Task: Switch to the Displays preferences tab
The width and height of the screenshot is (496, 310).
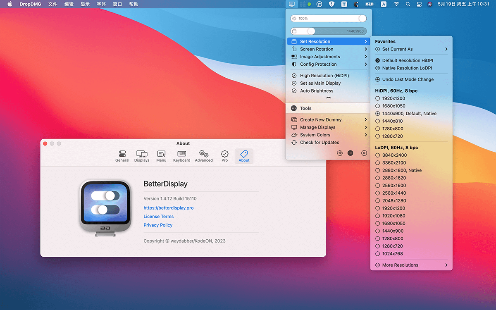Action: (142, 156)
